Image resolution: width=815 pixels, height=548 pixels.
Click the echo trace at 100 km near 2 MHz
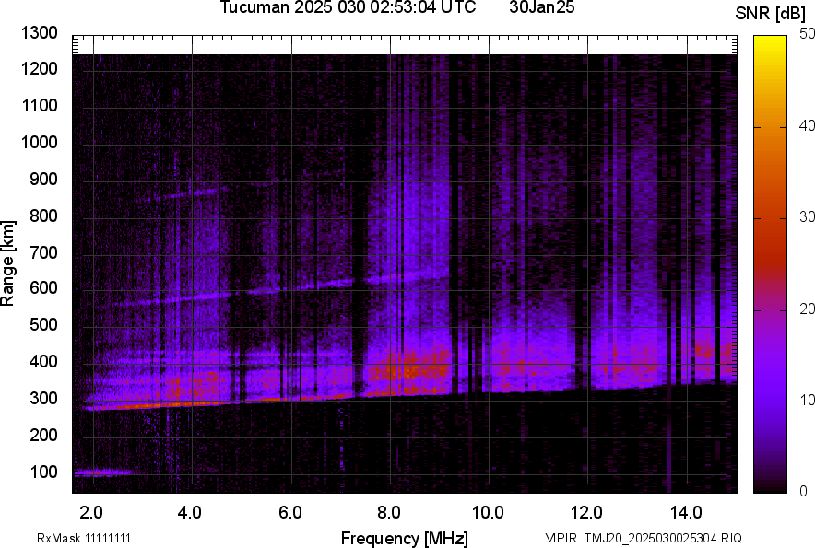pos(100,472)
